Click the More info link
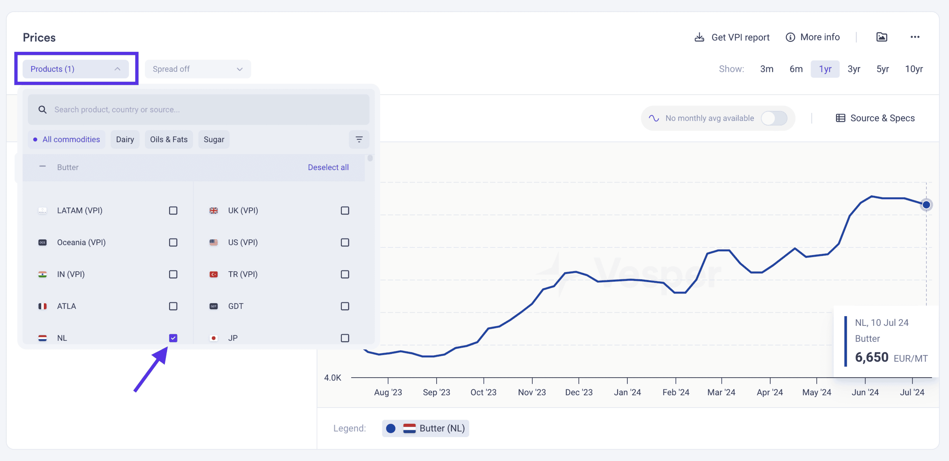Image resolution: width=949 pixels, height=461 pixels. [x=813, y=37]
